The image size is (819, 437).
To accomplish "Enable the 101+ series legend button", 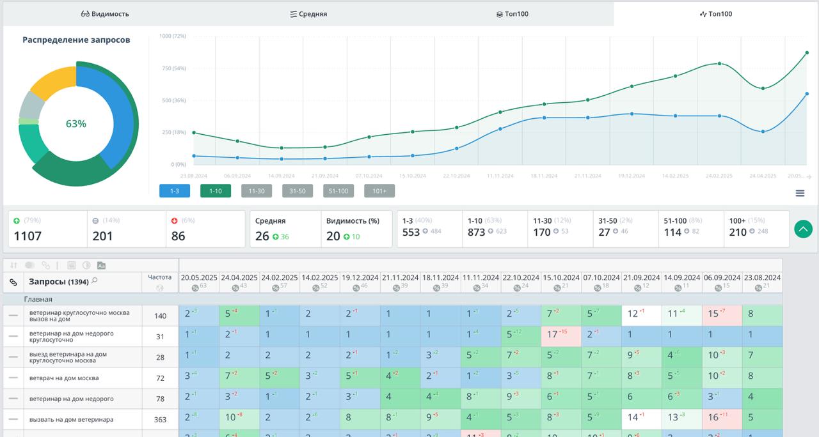I will pos(379,190).
